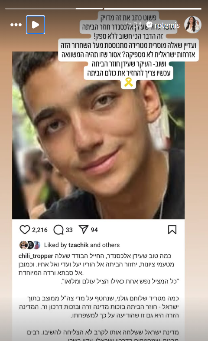Click the play button for the story
The width and height of the screenshot is (208, 341).
click(36, 25)
